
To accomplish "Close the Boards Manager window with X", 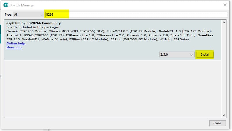I will coord(225,5).
